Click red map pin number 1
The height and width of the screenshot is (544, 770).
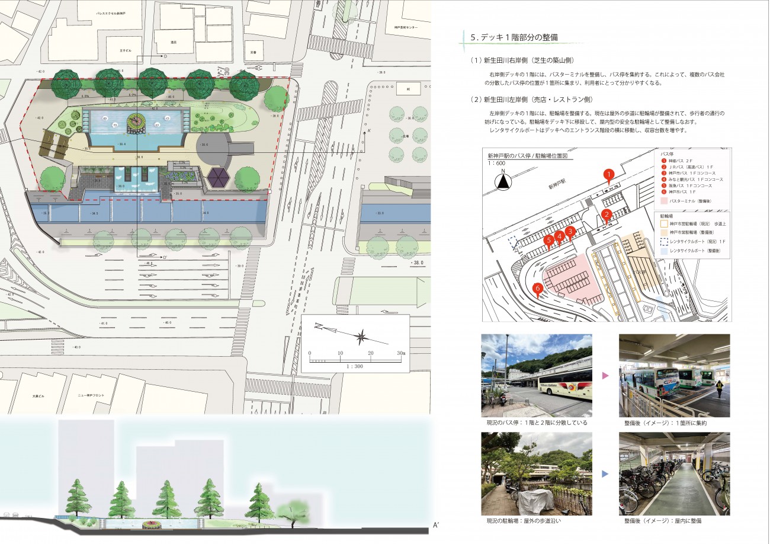(x=608, y=174)
